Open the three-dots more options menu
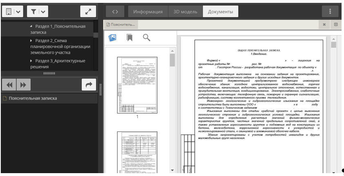The height and width of the screenshot is (176, 344). [x=331, y=11]
